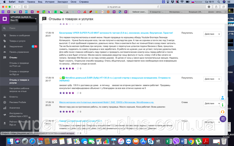Open the Закладки menu
The width and height of the screenshot is (234, 146).
tap(63, 2)
